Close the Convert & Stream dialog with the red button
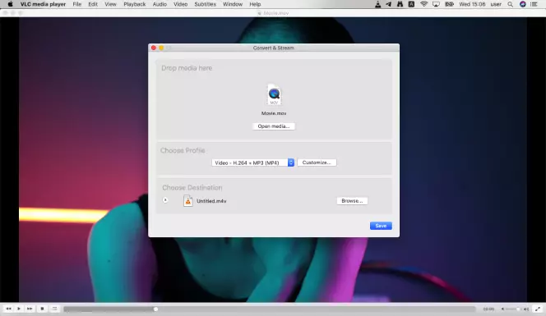Image resolution: width=546 pixels, height=316 pixels. [x=154, y=48]
